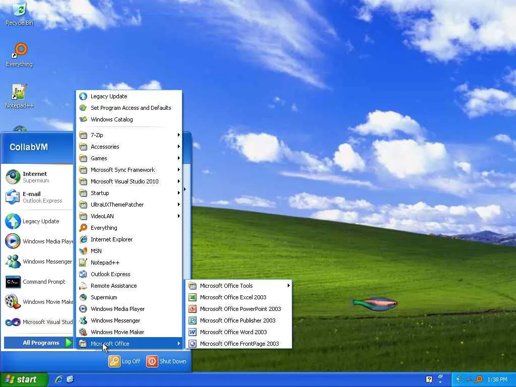516x387 pixels.
Task: Click the fish image on the desktop
Action: (374, 303)
